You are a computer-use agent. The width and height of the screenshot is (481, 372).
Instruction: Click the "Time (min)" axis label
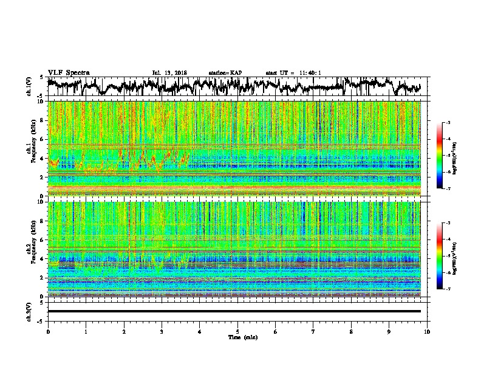pyautogui.click(x=243, y=337)
